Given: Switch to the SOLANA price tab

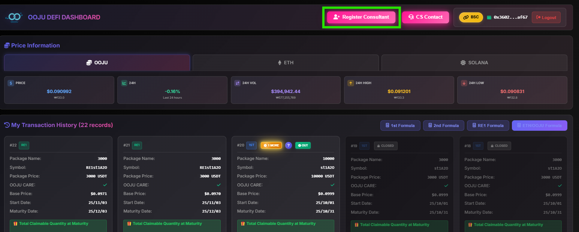Looking at the screenshot, I should (474, 63).
